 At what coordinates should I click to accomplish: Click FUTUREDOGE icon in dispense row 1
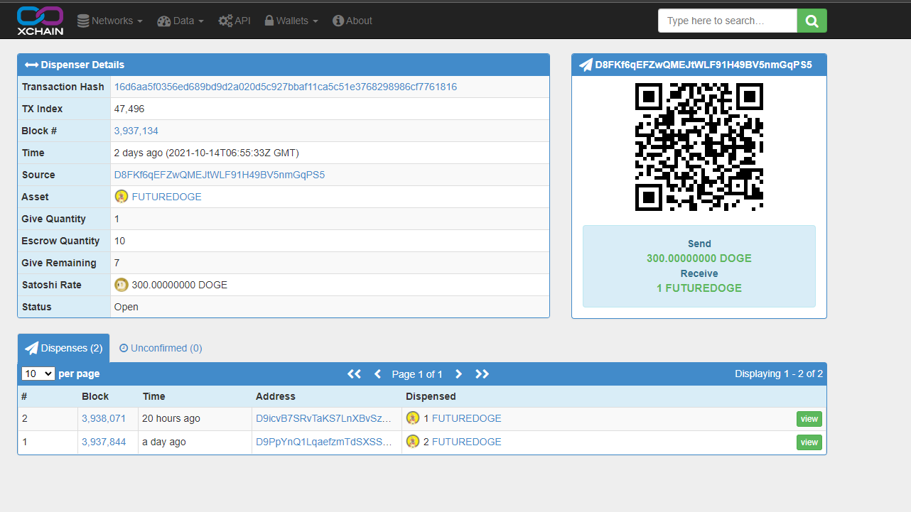click(x=413, y=442)
